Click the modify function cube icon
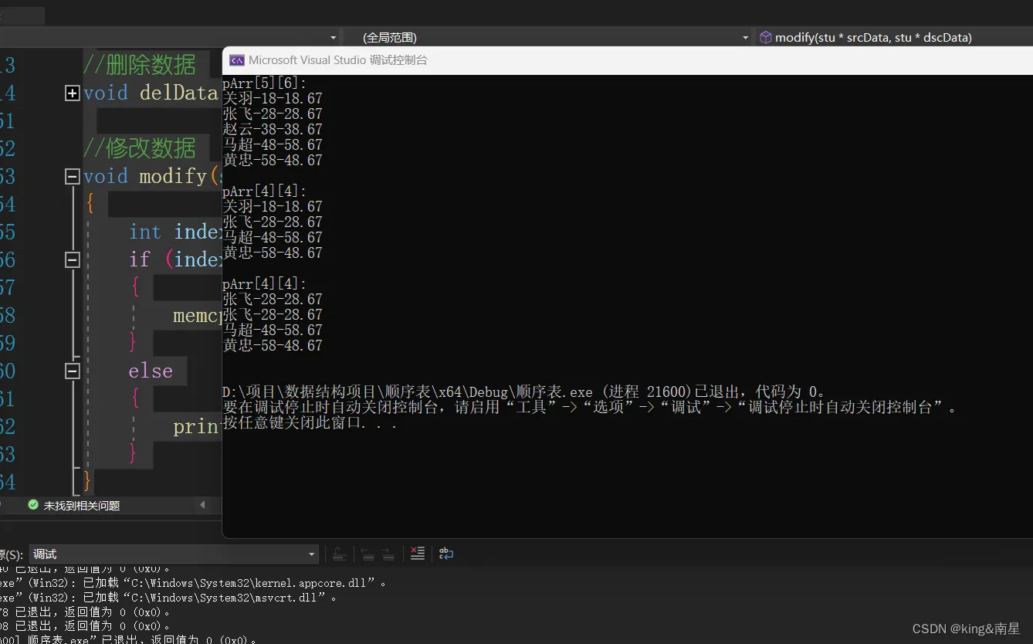This screenshot has width=1033, height=644. pyautogui.click(x=765, y=37)
